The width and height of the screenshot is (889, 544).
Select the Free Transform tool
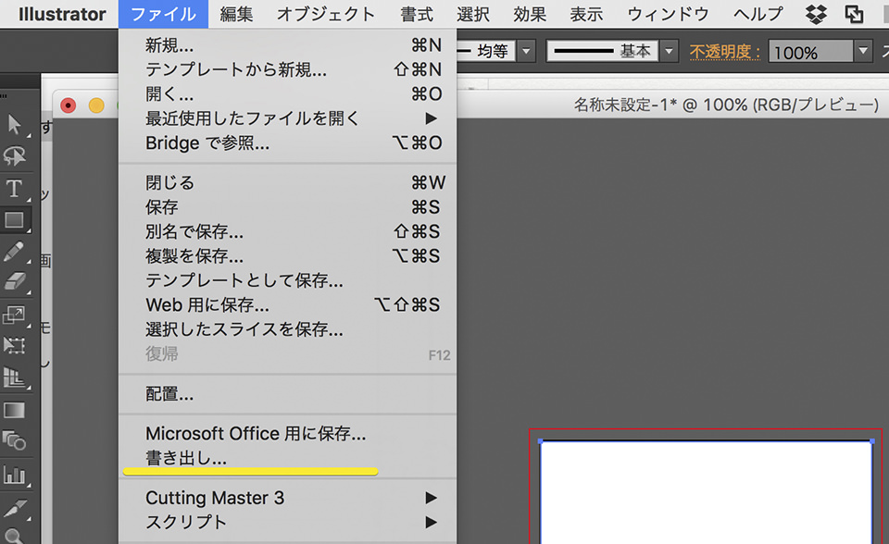14,345
